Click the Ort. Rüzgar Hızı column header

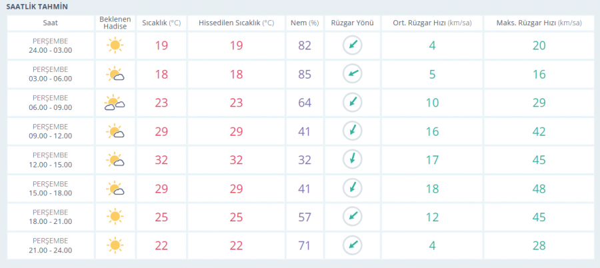tap(432, 23)
